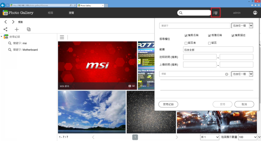Click the 拍照時間 start date field

(200, 57)
